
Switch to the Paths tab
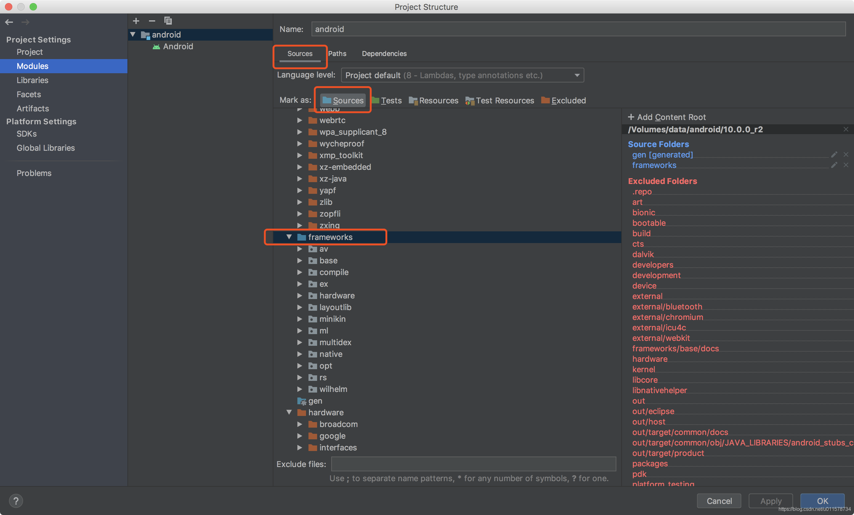pyautogui.click(x=337, y=54)
